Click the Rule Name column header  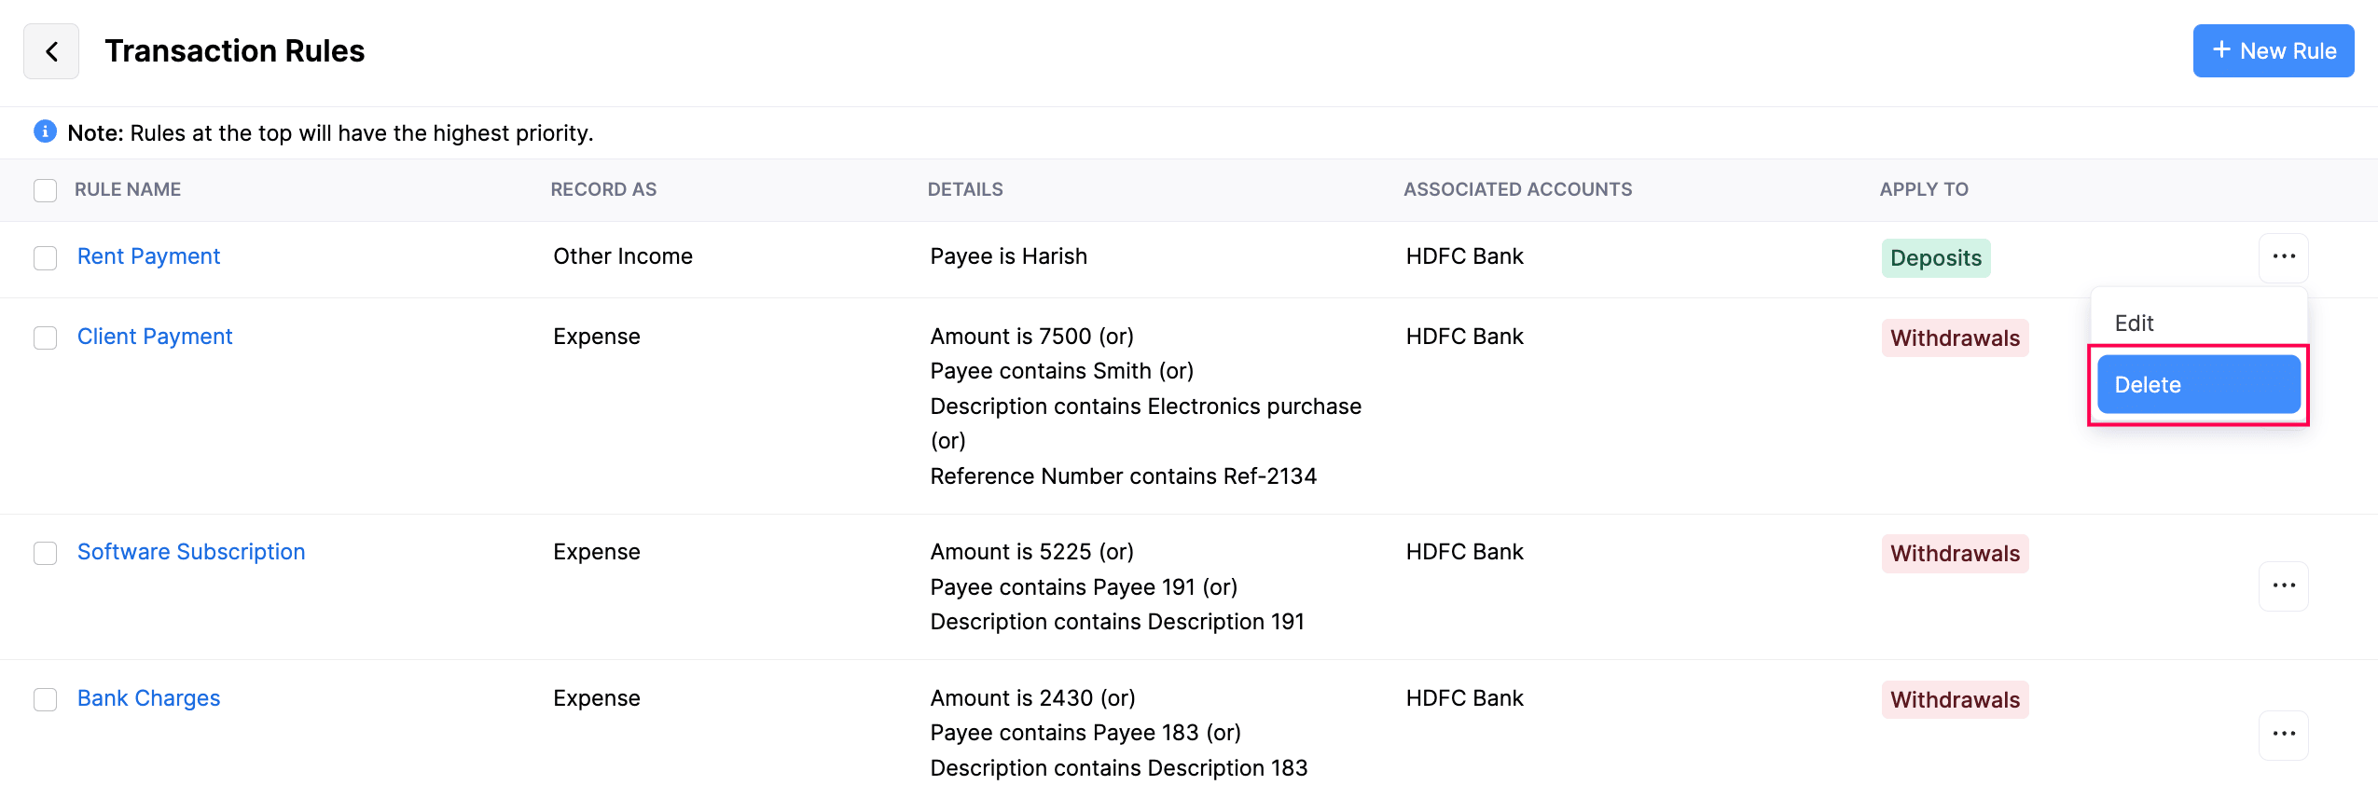point(128,189)
